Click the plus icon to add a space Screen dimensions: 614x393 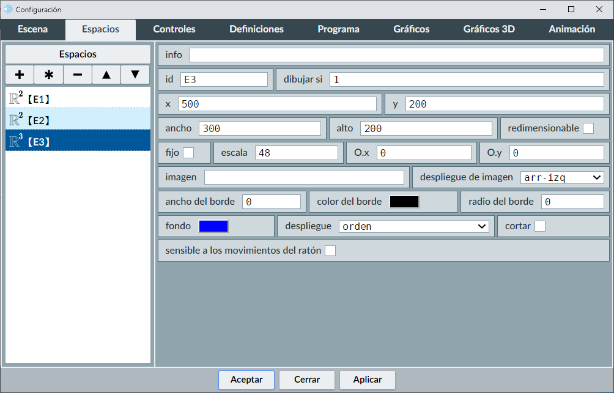20,75
